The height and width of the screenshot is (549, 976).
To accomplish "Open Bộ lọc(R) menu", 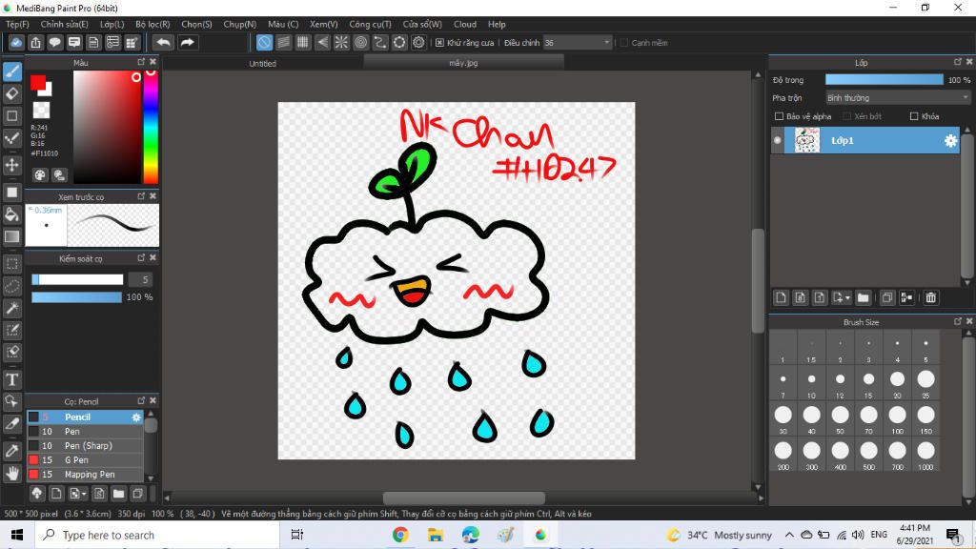I will pyautogui.click(x=152, y=24).
